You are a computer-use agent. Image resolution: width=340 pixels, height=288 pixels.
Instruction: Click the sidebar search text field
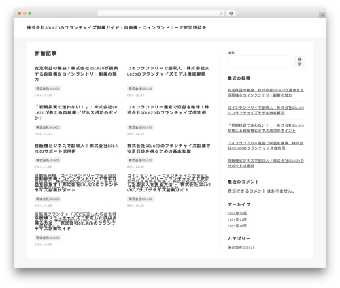[x=259, y=62]
